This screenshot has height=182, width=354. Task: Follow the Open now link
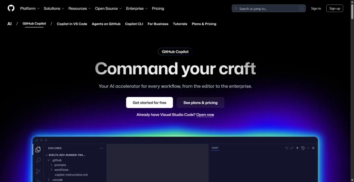point(205,115)
